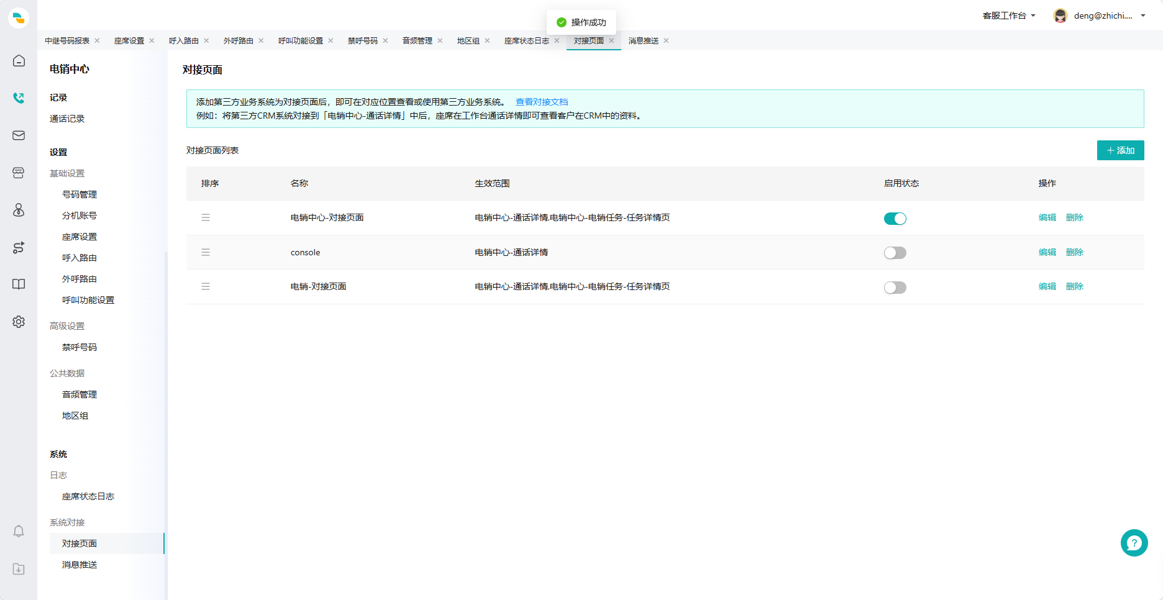
Task: Open the notification bell icon
Action: tap(19, 531)
